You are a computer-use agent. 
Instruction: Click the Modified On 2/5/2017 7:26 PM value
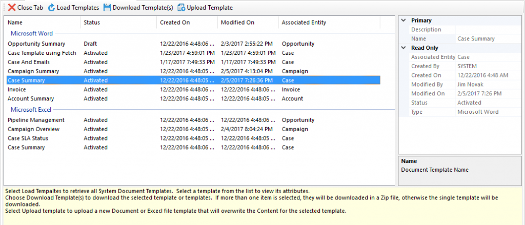479,94
